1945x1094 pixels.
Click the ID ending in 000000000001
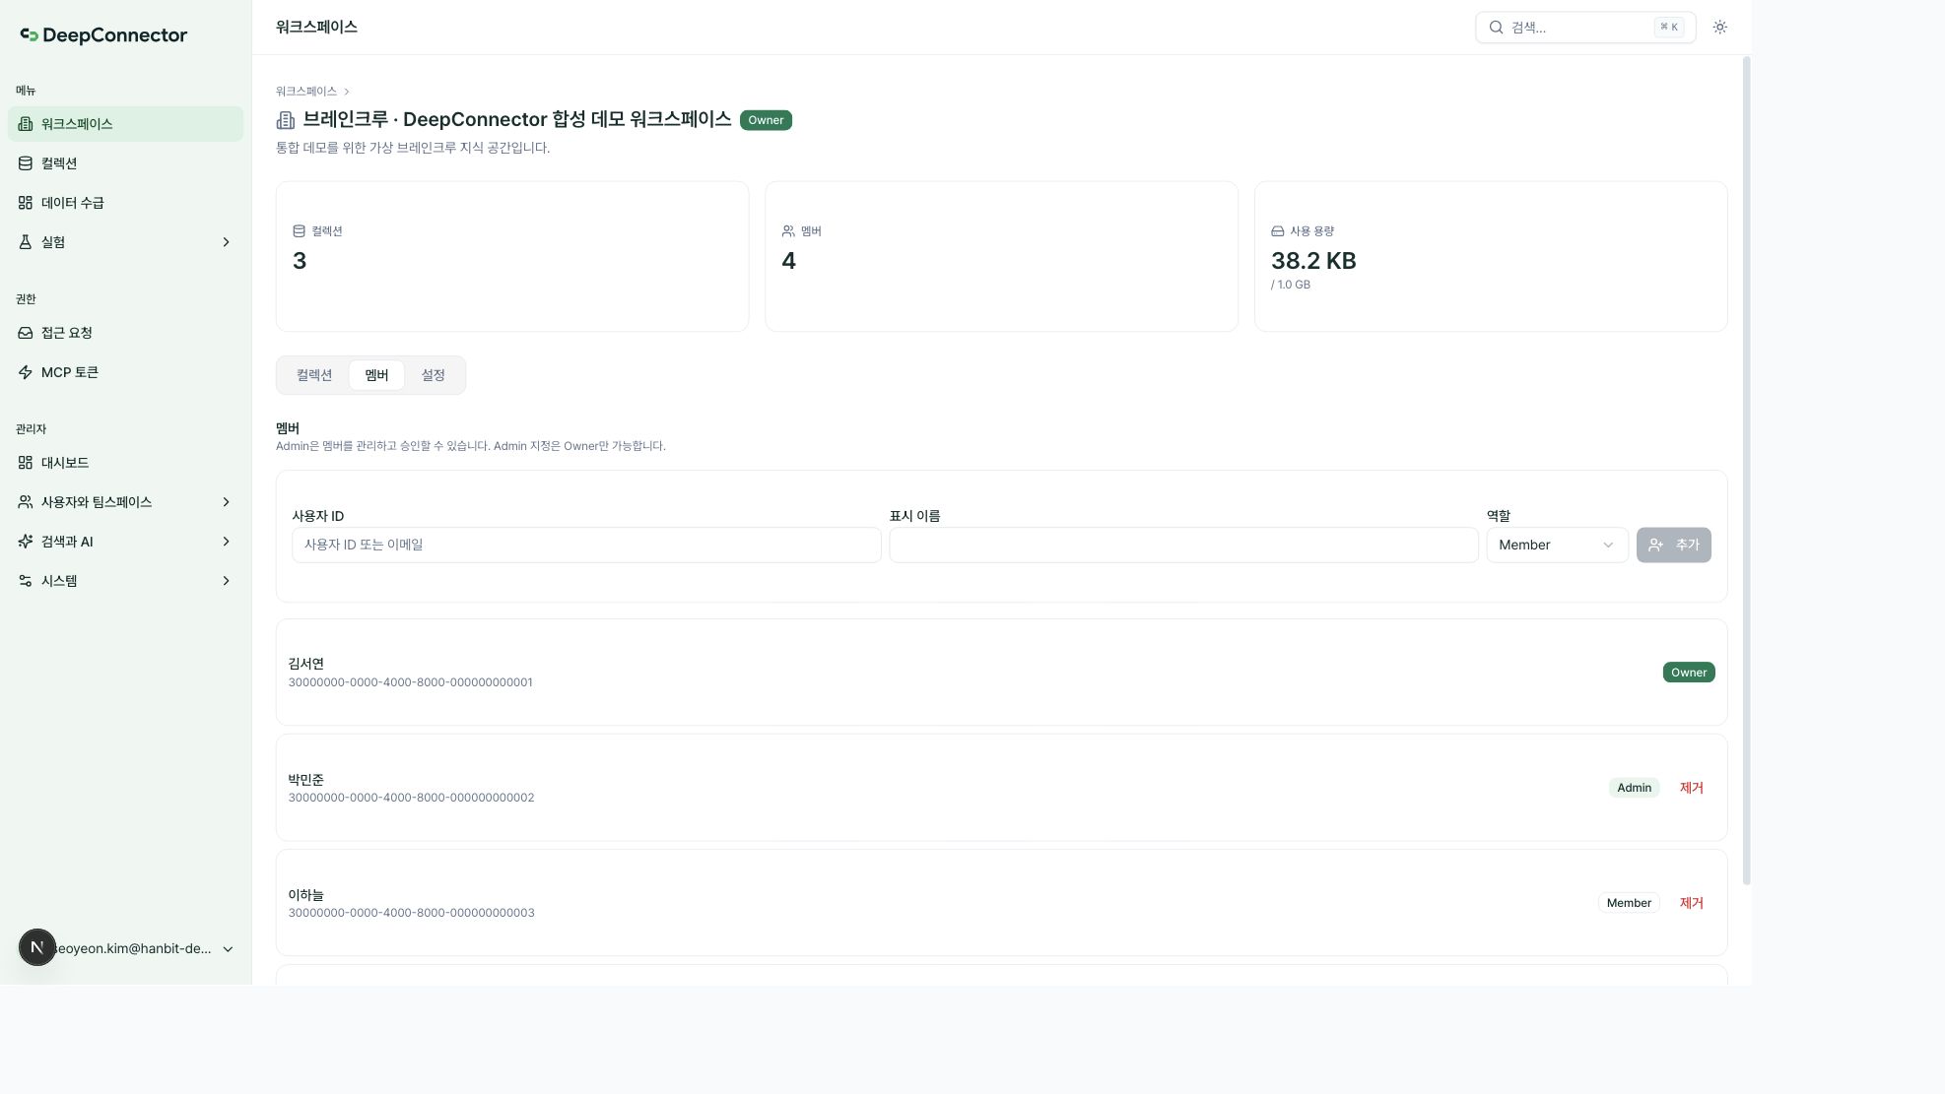tap(411, 682)
